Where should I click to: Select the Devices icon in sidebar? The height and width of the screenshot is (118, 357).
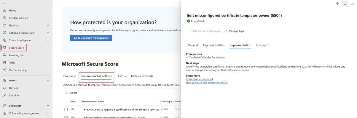pos(4,88)
